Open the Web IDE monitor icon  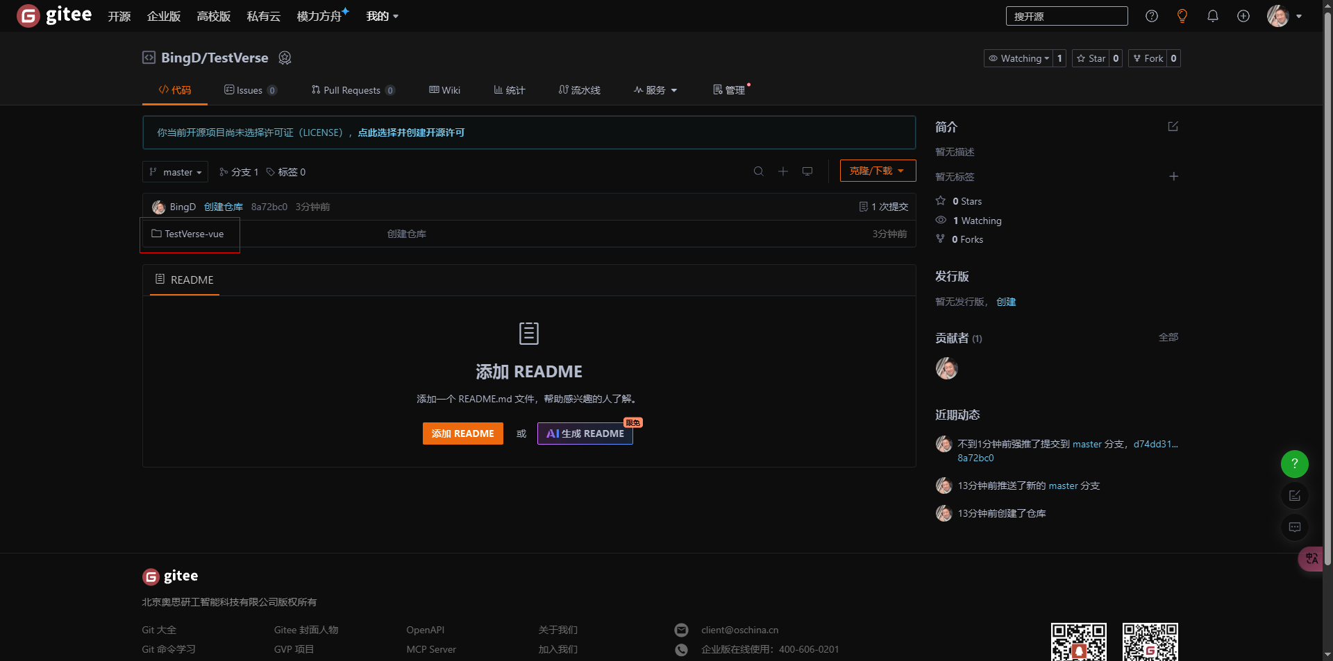[x=807, y=171]
